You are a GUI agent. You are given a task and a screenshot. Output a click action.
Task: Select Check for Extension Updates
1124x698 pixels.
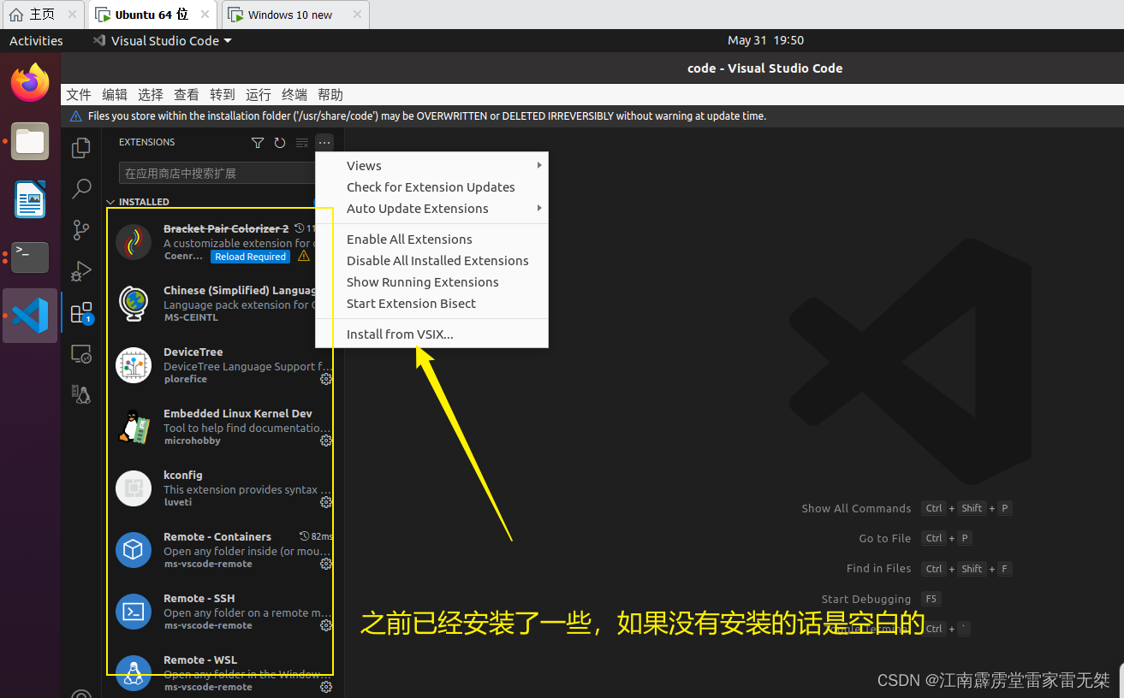431,187
